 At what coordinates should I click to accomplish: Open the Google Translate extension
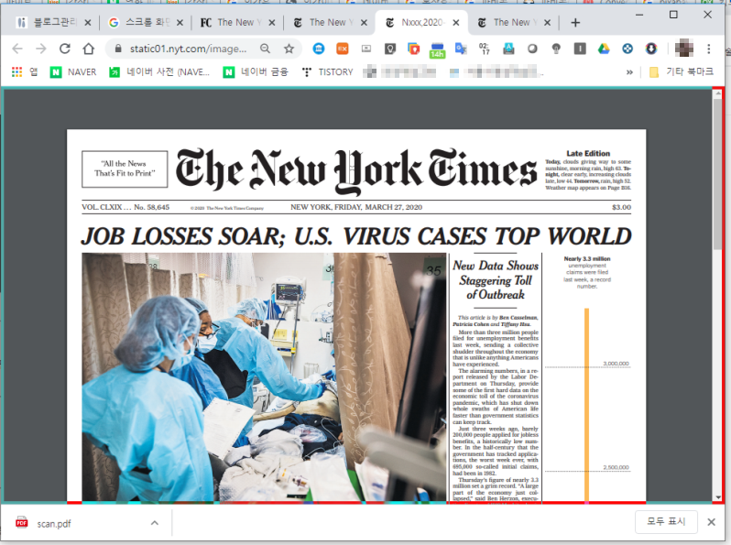pos(461,49)
